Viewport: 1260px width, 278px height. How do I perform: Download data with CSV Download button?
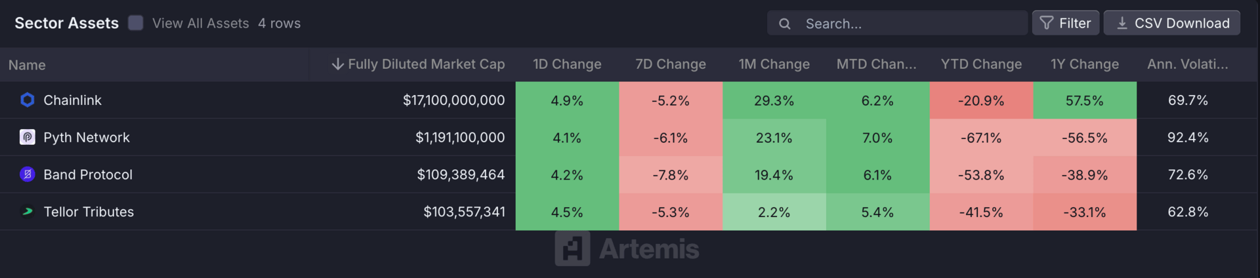click(1171, 23)
